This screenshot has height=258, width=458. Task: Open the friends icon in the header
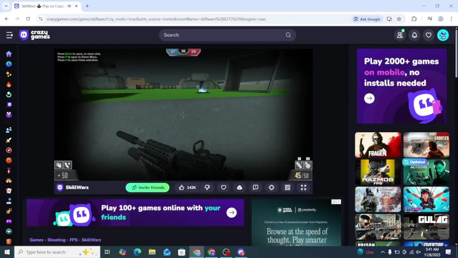pyautogui.click(x=400, y=35)
